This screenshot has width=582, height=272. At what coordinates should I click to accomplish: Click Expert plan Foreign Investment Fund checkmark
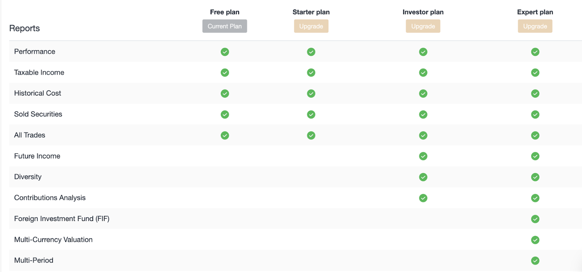(x=535, y=219)
